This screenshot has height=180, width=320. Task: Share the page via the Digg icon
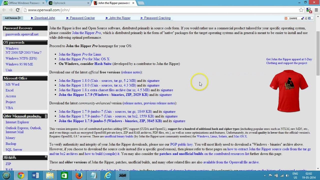coord(306,18)
